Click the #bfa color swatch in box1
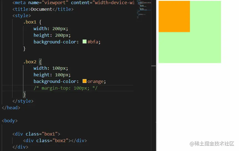The image size is (239, 151). [85, 41]
